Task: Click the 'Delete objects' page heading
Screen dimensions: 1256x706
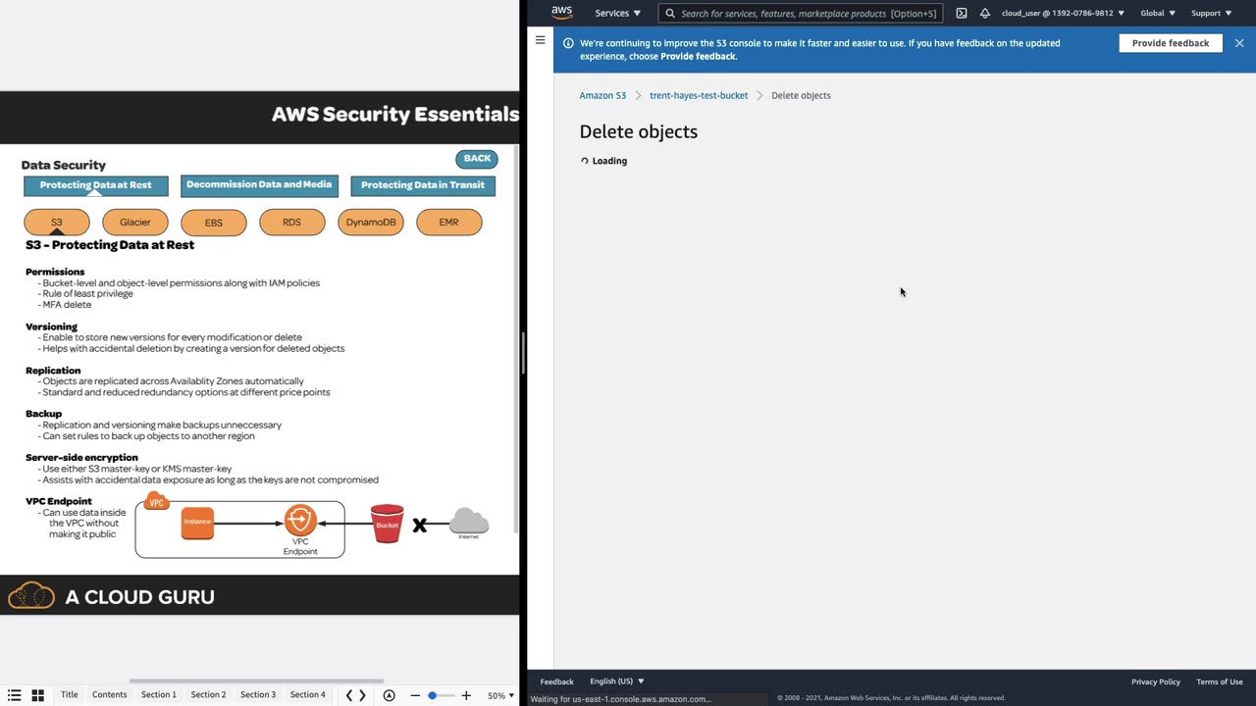Action: click(x=639, y=131)
